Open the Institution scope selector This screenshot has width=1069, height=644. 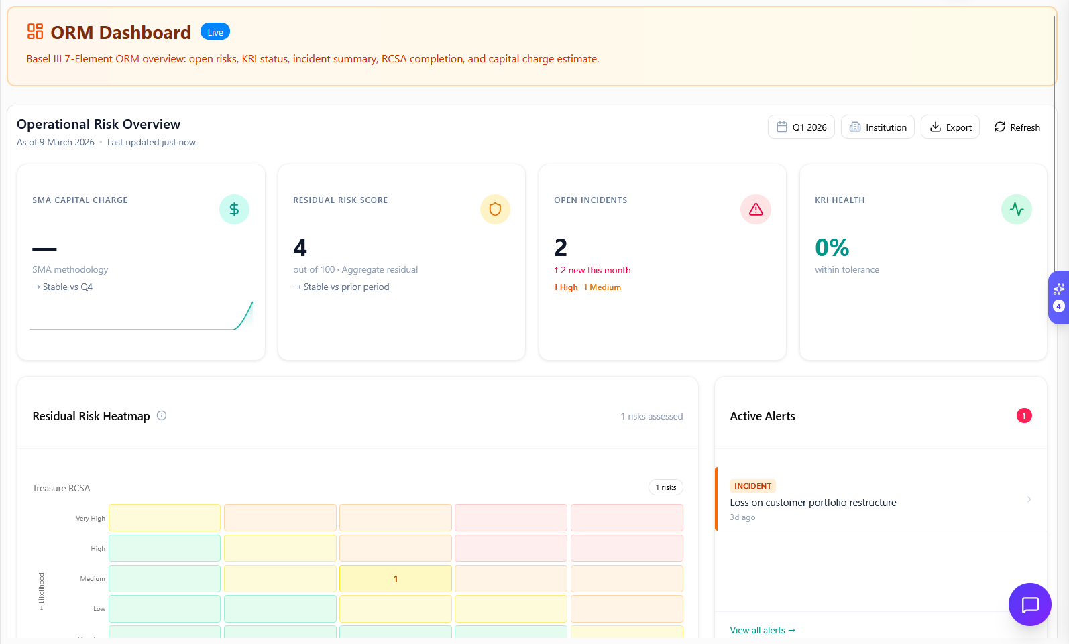pos(877,127)
